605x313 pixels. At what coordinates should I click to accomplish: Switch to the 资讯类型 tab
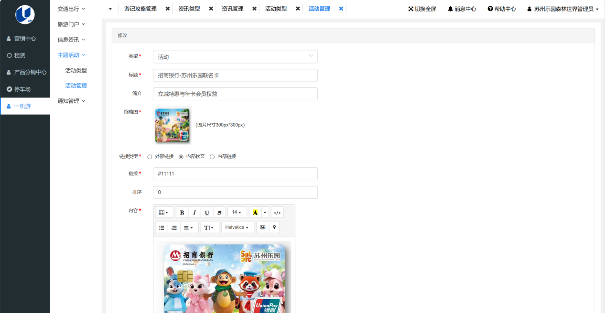point(189,9)
